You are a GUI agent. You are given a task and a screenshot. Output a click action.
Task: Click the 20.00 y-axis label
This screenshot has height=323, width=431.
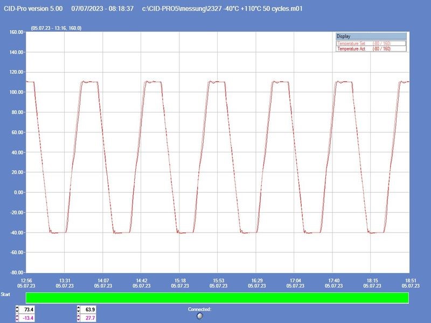(18, 172)
